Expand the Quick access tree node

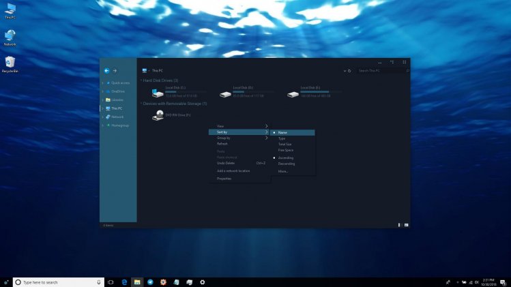pos(103,83)
